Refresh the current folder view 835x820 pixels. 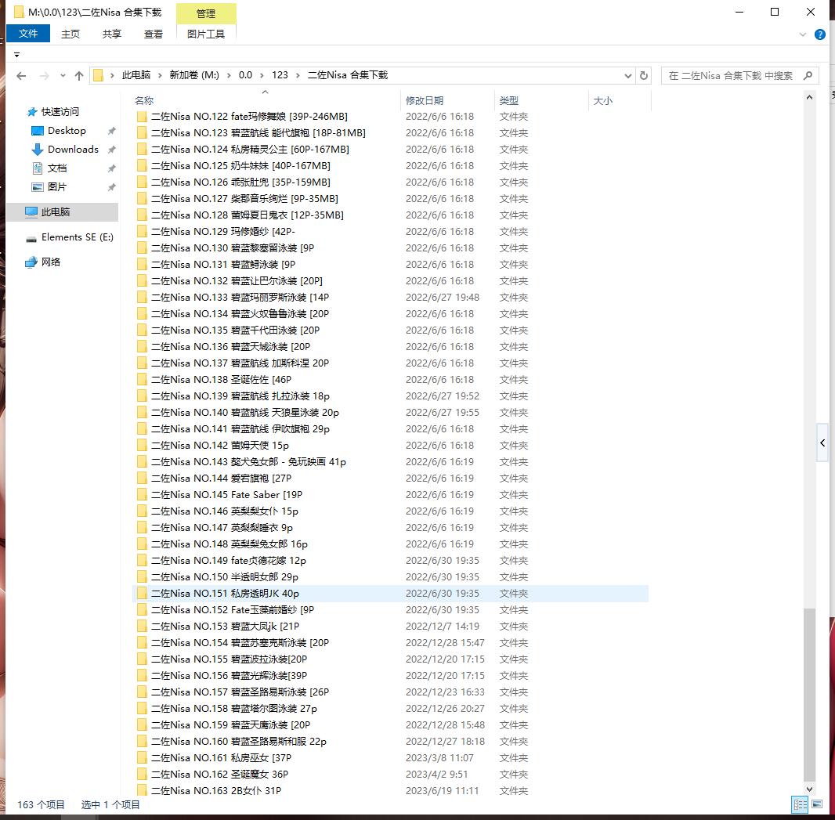[x=644, y=76]
